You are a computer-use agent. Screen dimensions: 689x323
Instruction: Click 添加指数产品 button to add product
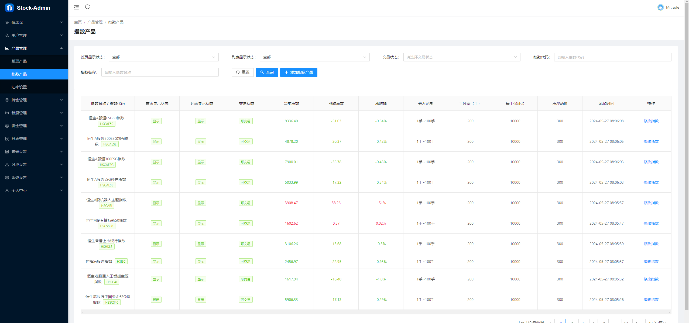pos(298,72)
